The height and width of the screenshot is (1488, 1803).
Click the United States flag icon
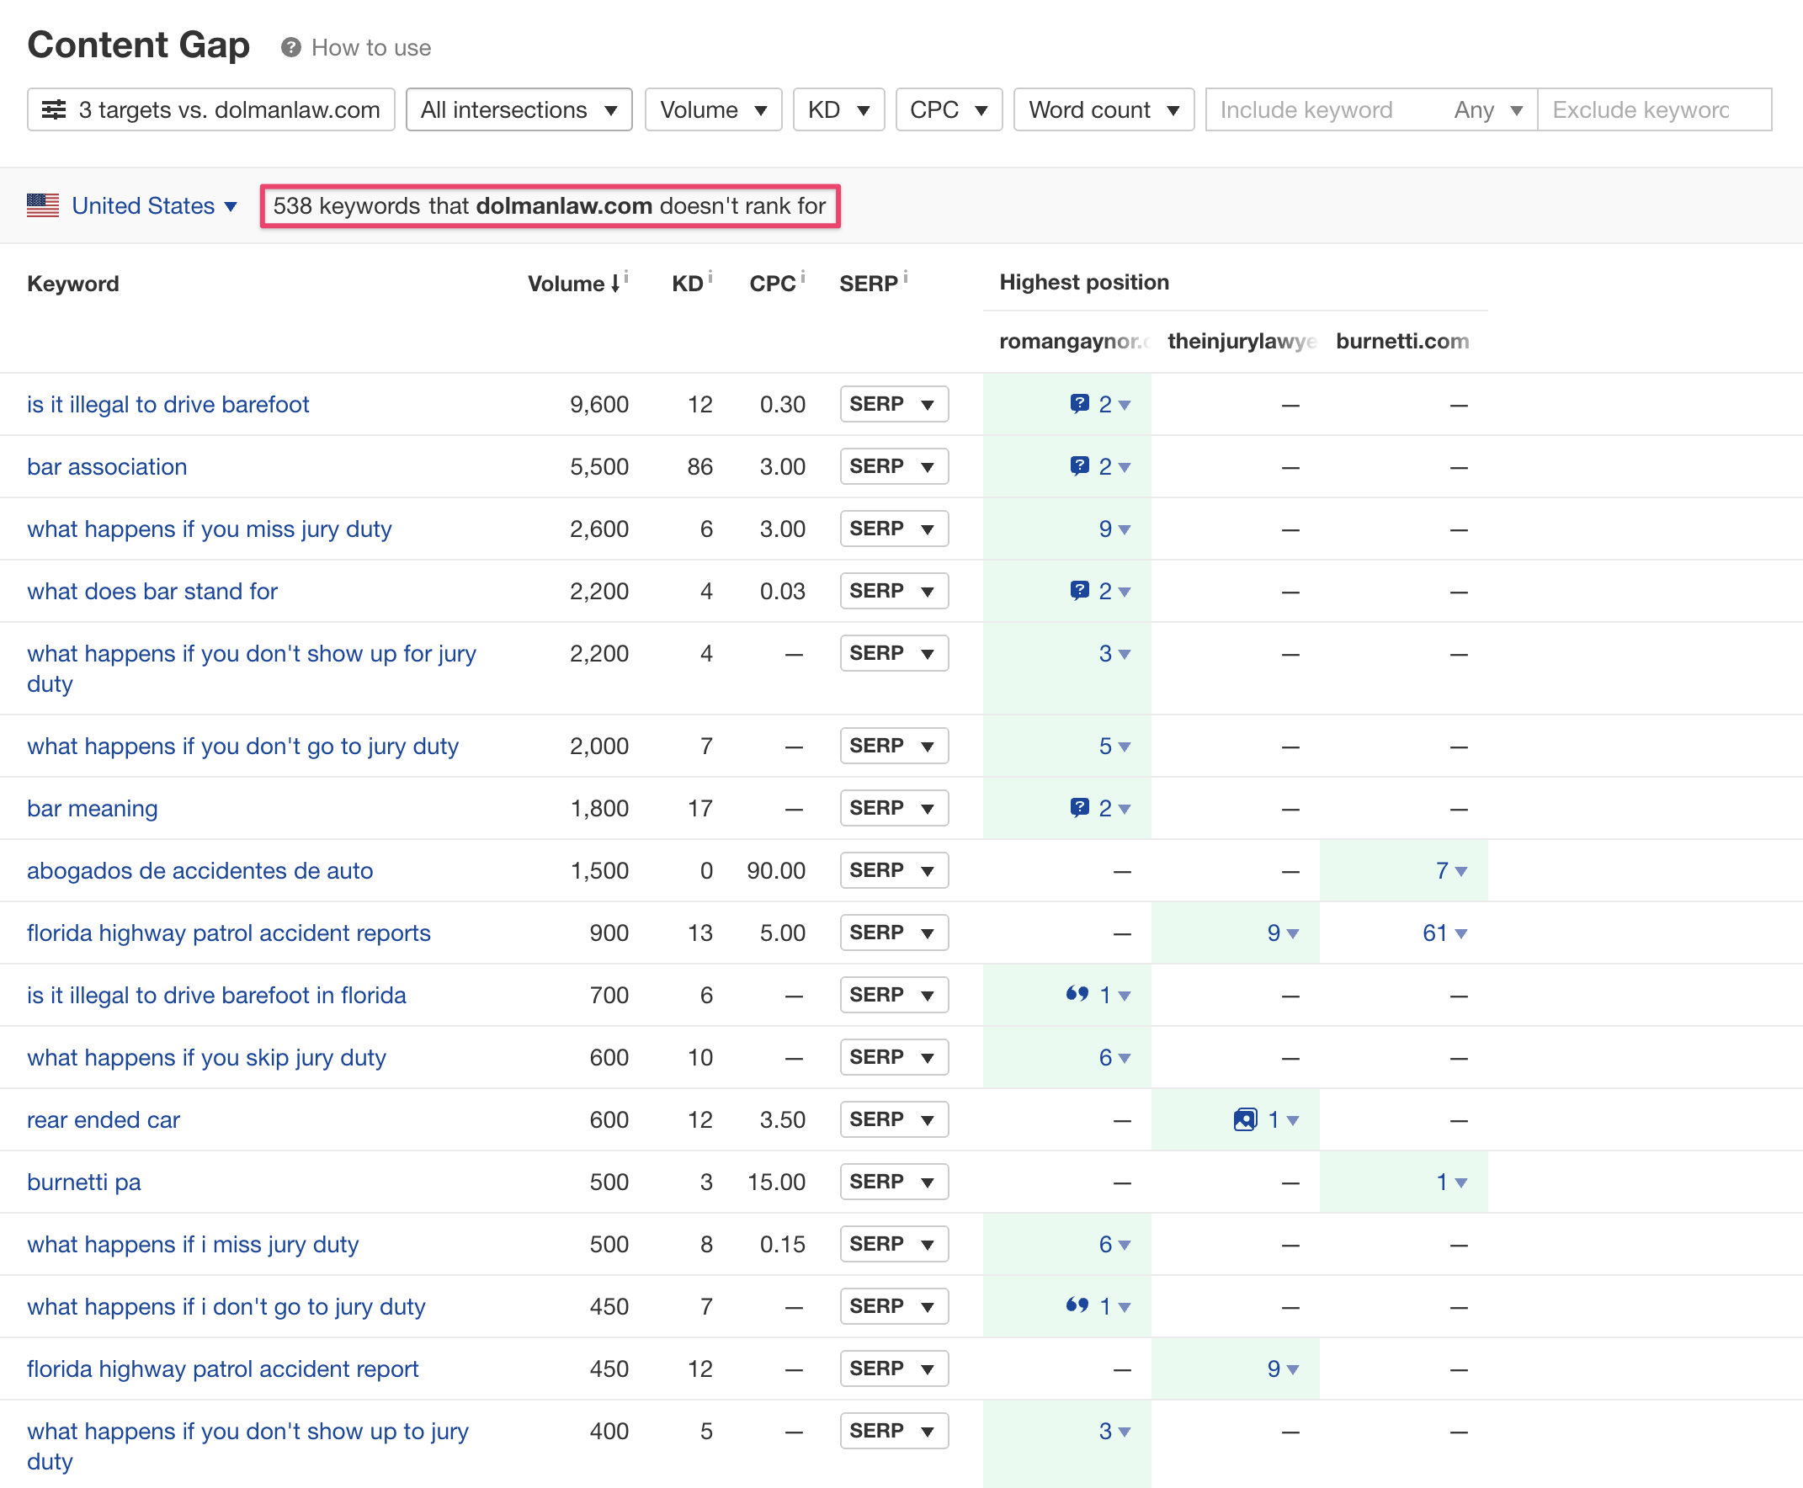[x=43, y=205]
